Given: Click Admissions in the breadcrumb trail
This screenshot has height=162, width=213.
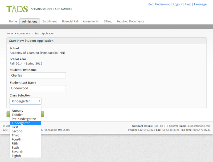Looking at the screenshot, I should (x=24, y=33).
